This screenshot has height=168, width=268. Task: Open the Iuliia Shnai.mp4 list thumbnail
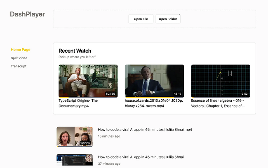[x=75, y=137]
